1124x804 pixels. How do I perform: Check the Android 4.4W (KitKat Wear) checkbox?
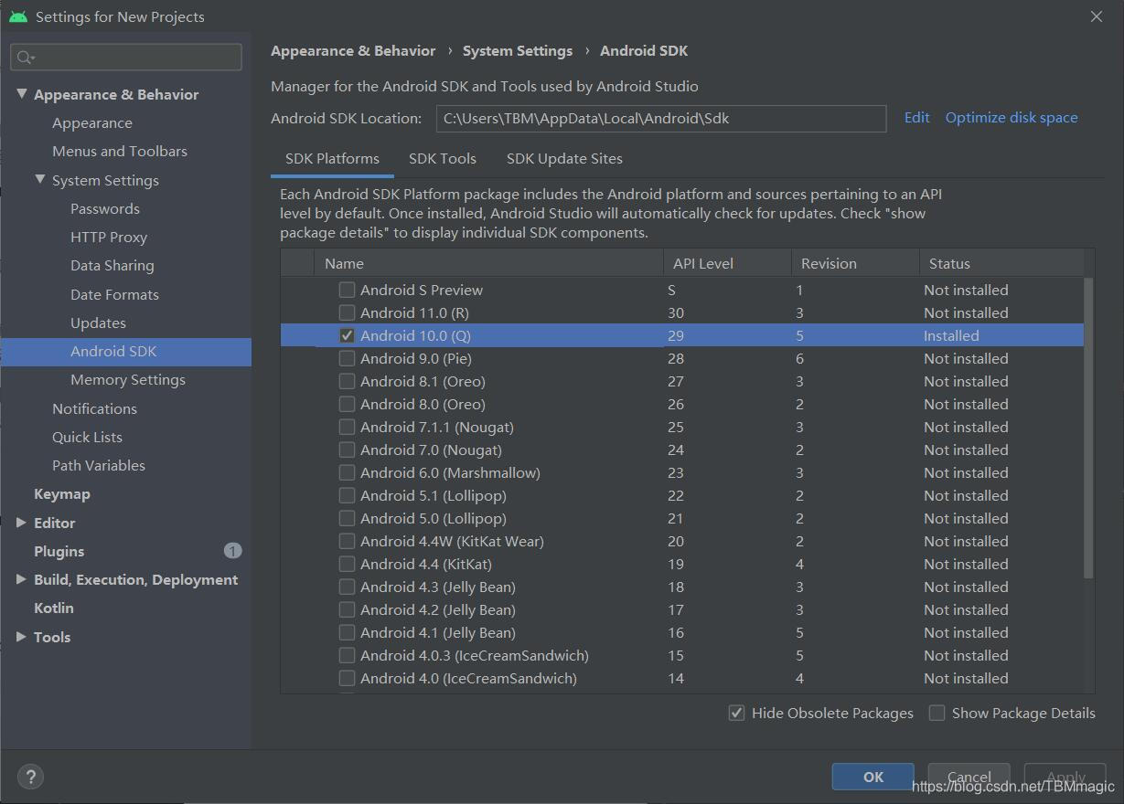(x=347, y=541)
